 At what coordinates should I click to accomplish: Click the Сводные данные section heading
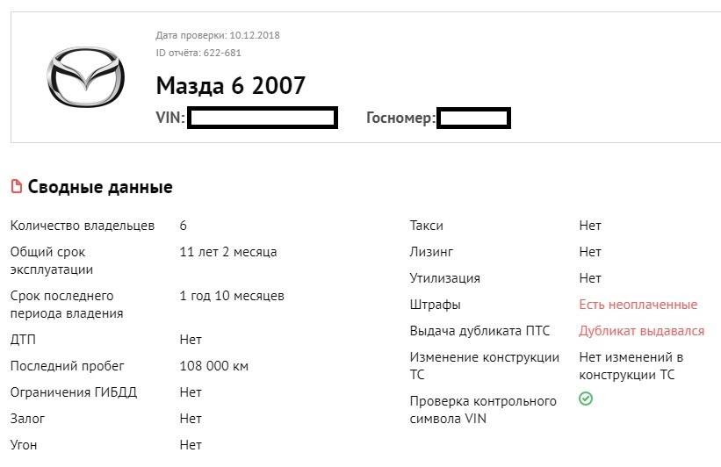(100, 187)
